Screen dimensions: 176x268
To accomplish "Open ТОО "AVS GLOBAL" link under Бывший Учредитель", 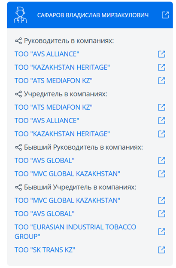I will 45,214.
